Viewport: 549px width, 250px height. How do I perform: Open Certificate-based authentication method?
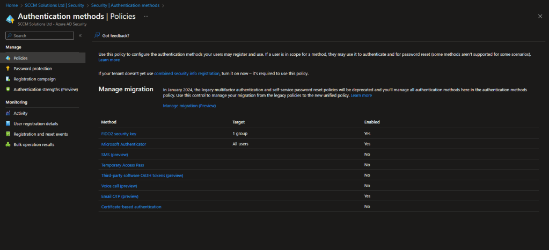(x=131, y=207)
